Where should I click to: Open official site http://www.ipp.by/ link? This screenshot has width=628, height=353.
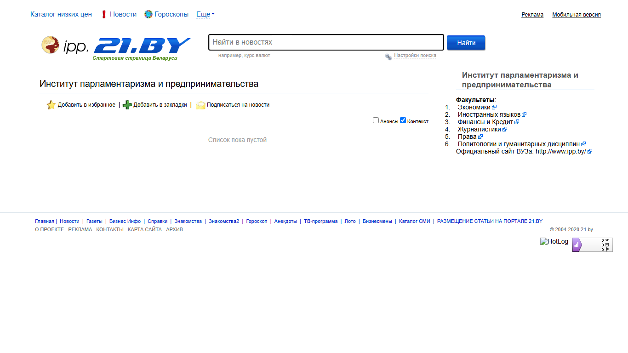[561, 151]
